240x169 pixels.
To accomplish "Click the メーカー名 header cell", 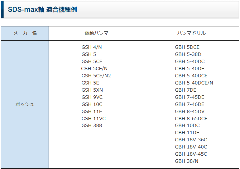I will (25, 33).
